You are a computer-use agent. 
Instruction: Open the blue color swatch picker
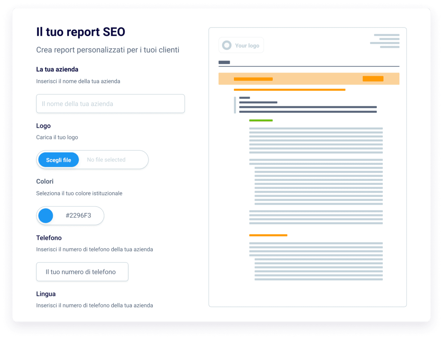tap(46, 216)
